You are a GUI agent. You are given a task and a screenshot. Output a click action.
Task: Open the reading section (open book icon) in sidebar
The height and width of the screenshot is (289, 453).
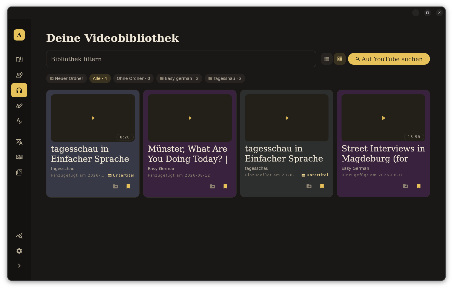[19, 59]
